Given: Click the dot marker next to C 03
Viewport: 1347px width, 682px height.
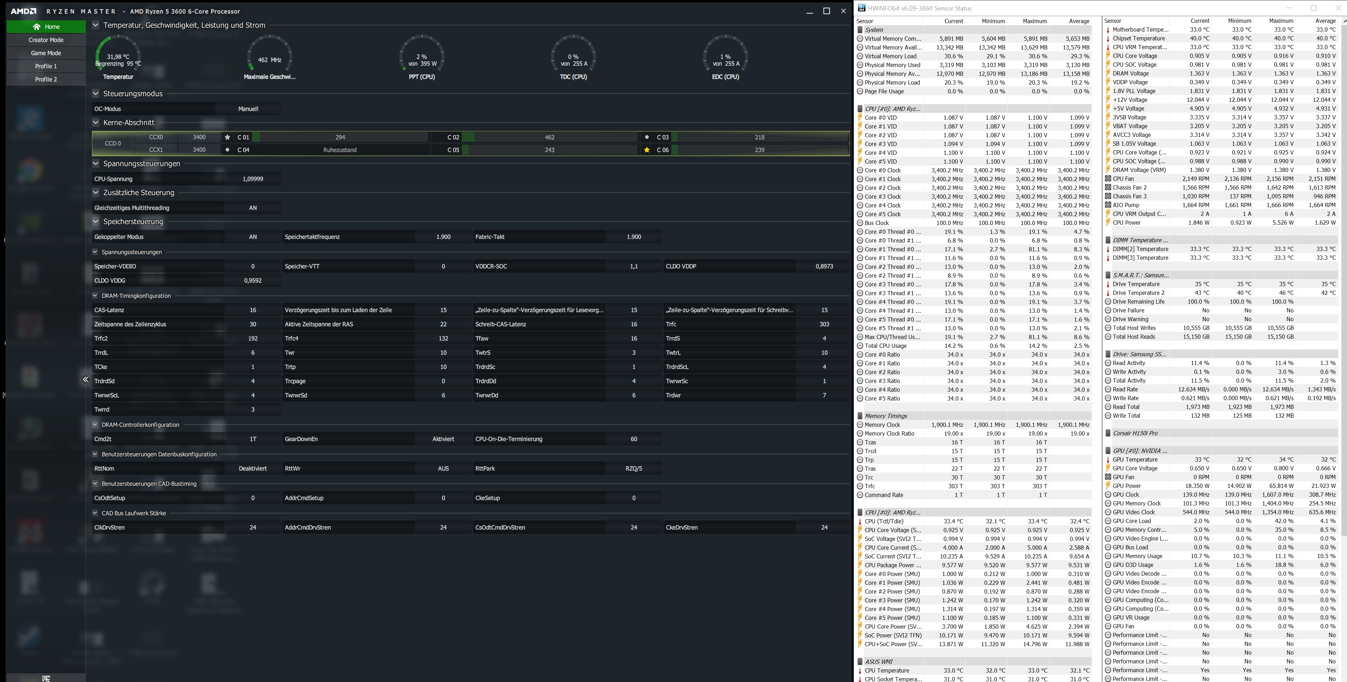Looking at the screenshot, I should point(647,137).
